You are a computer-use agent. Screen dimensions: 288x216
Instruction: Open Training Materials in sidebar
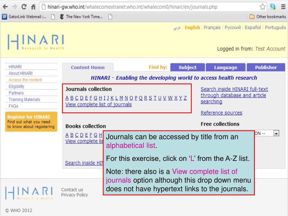tap(24, 100)
